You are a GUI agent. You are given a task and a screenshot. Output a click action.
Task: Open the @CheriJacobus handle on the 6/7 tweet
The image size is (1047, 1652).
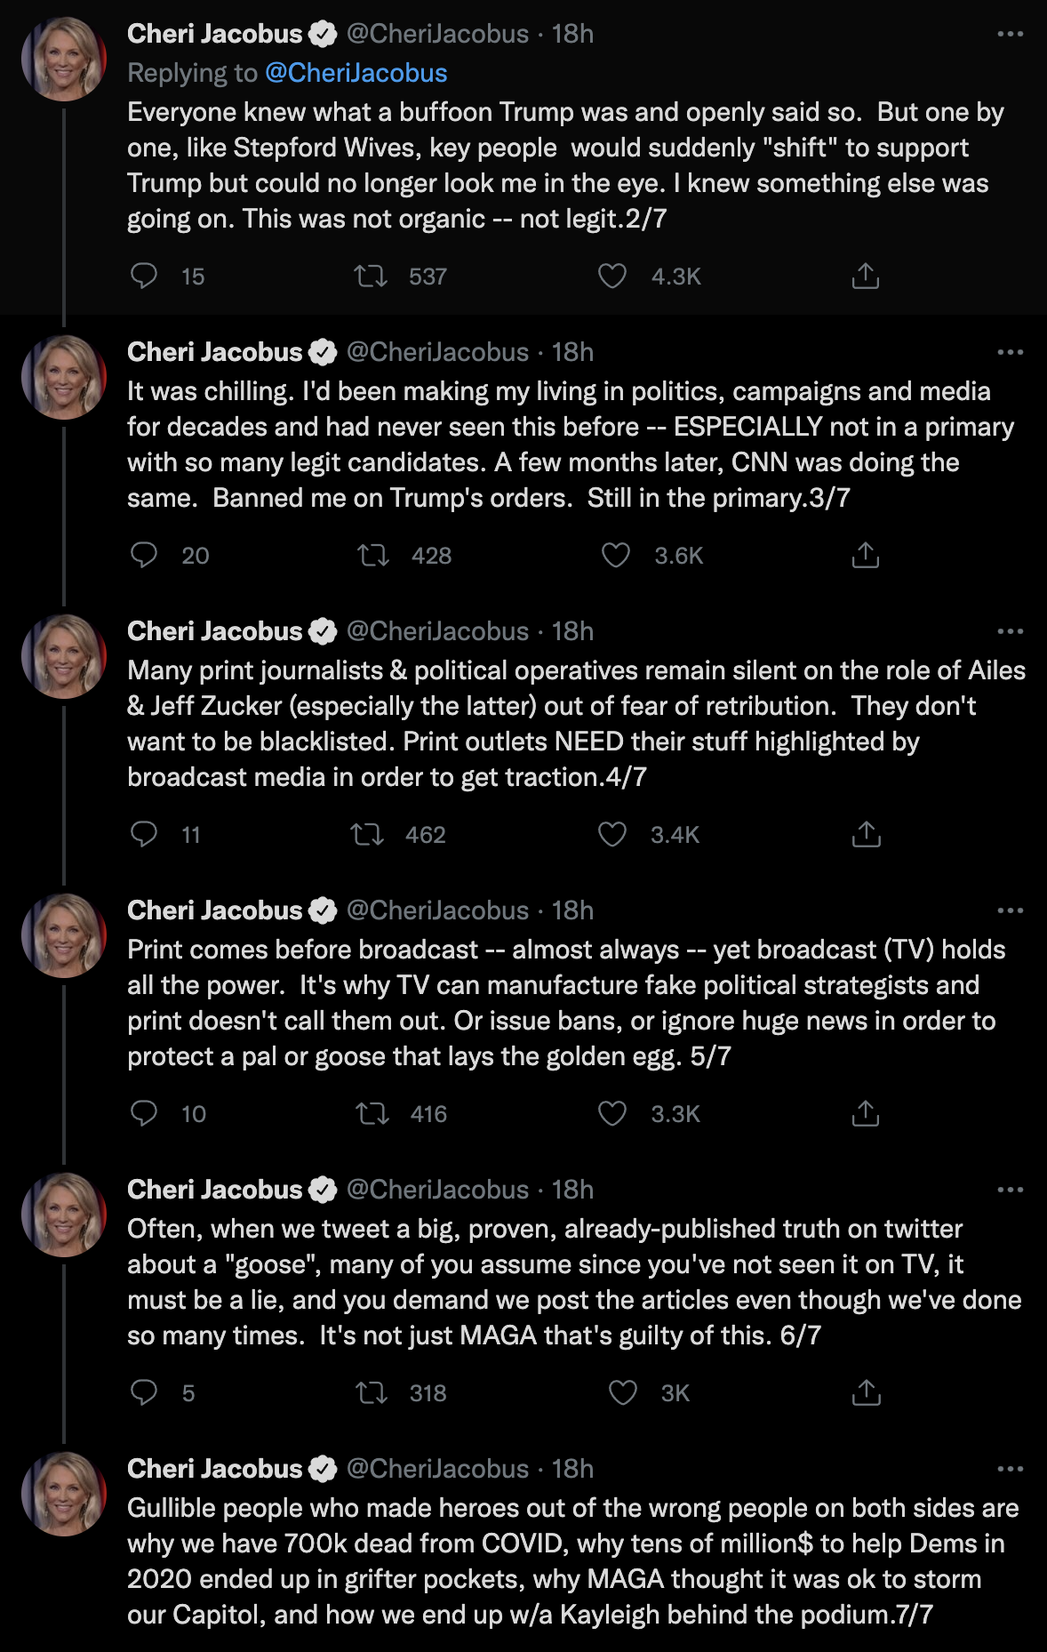437,1190
